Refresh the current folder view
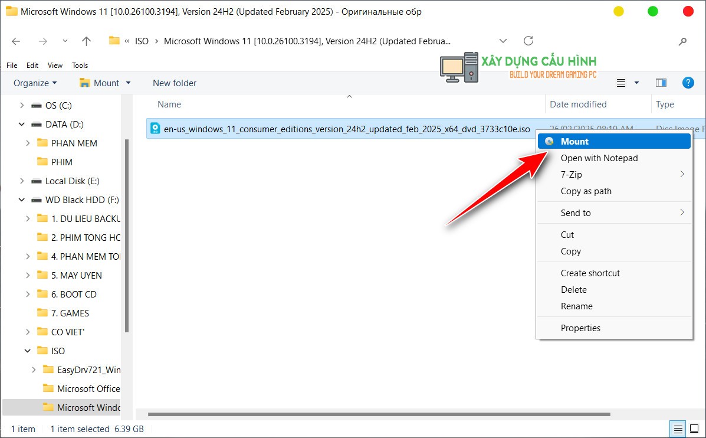 point(528,41)
